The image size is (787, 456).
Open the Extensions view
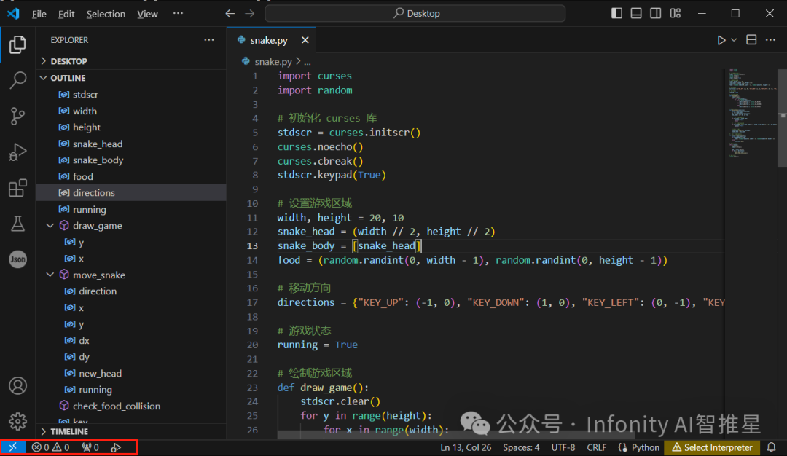[17, 188]
